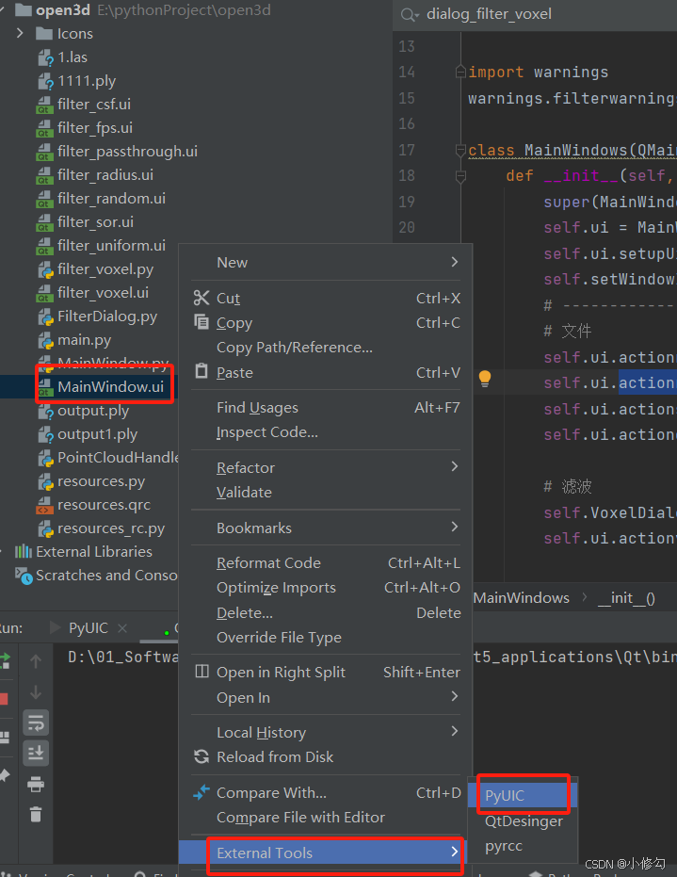Click MainWindows breadcrumb
The height and width of the screenshot is (877, 677).
(x=521, y=598)
